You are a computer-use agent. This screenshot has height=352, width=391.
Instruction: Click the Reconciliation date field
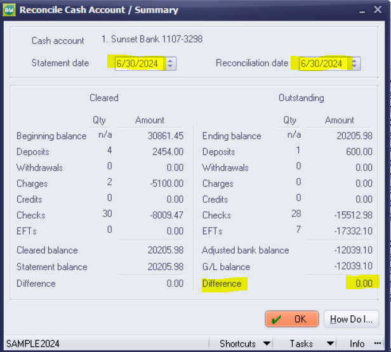324,63
